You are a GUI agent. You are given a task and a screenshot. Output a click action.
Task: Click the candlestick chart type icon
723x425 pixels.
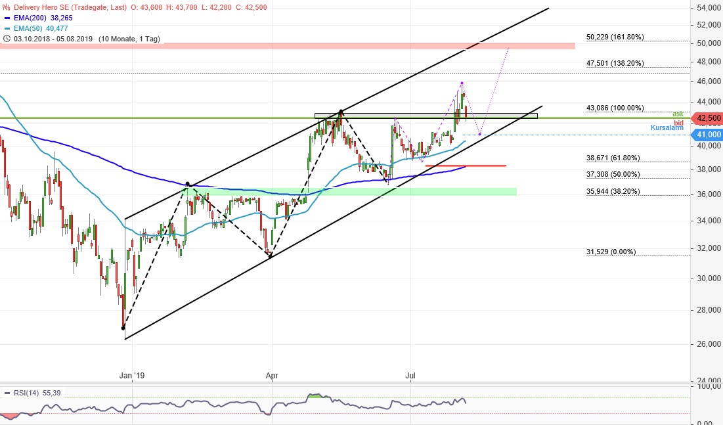pos(6,7)
